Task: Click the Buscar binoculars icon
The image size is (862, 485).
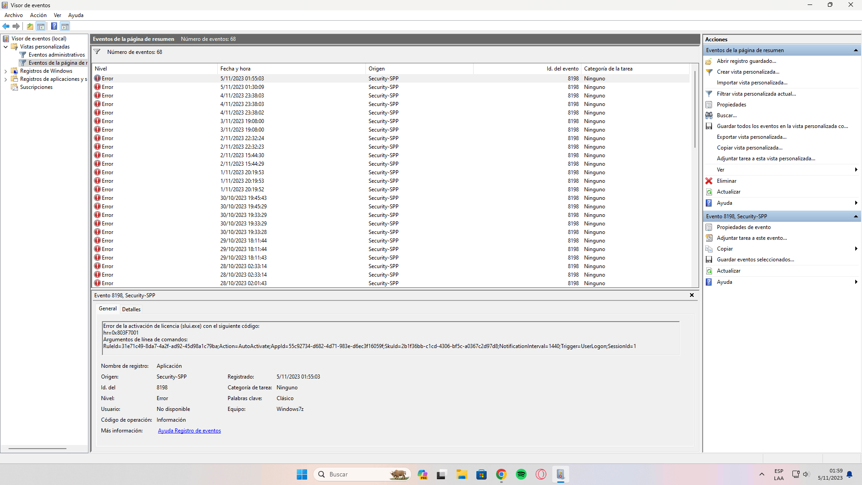Action: (709, 115)
